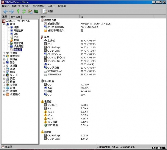Expand the 存放 tree node
Viewport: 167px width, 150px height.
click(x=4, y=69)
